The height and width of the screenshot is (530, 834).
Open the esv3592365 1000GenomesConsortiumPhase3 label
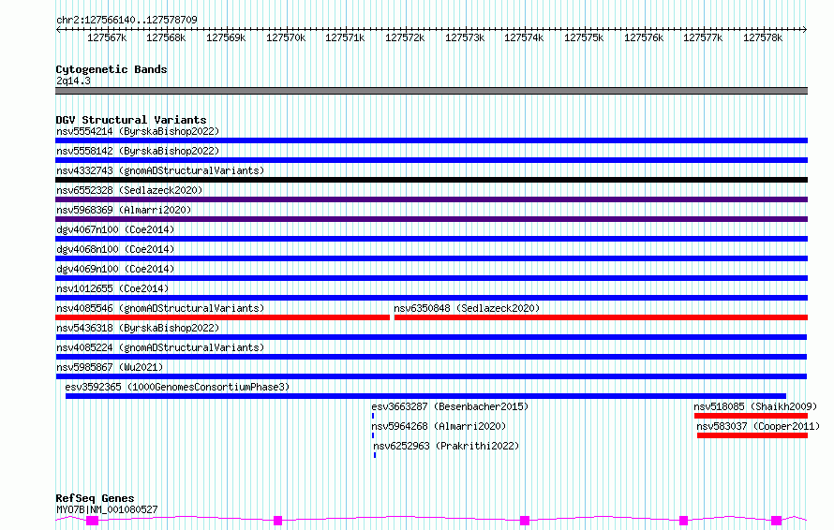[177, 387]
